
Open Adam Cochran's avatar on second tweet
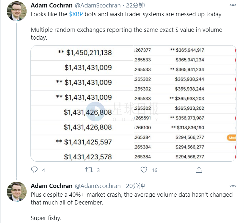(17, 192)
